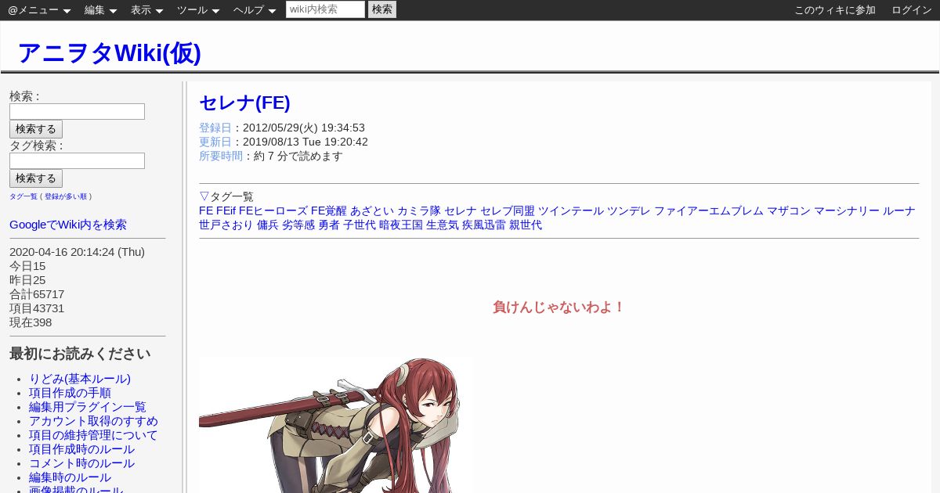Open the 登録が多い順 link
Image resolution: width=940 pixels, height=493 pixels.
pos(66,196)
